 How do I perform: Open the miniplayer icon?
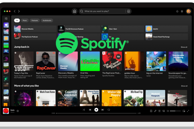pos(184,111)
